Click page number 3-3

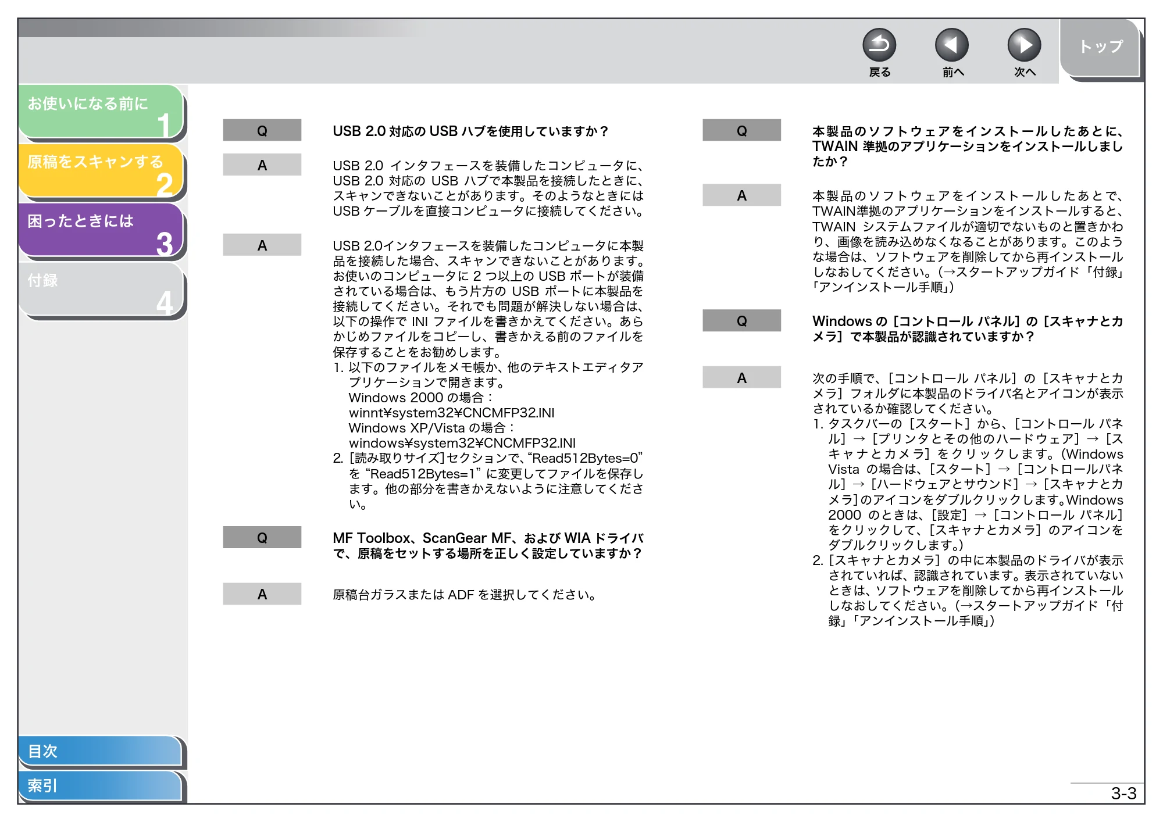point(1123,794)
